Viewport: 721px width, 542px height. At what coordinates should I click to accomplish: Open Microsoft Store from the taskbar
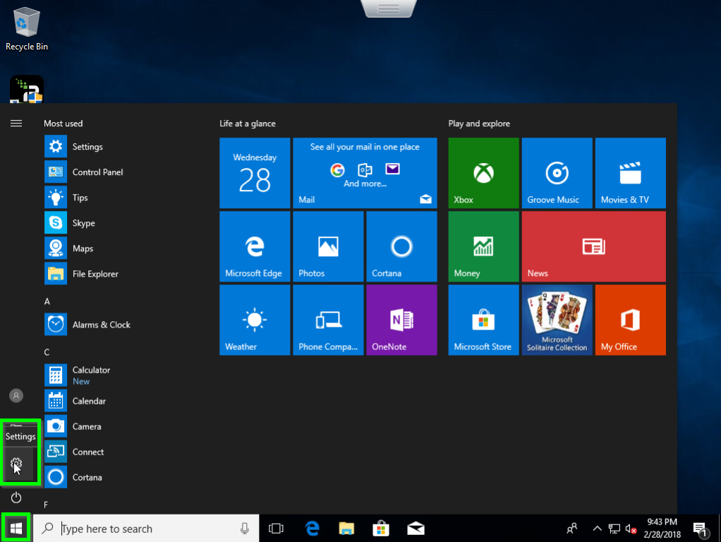pyautogui.click(x=381, y=529)
